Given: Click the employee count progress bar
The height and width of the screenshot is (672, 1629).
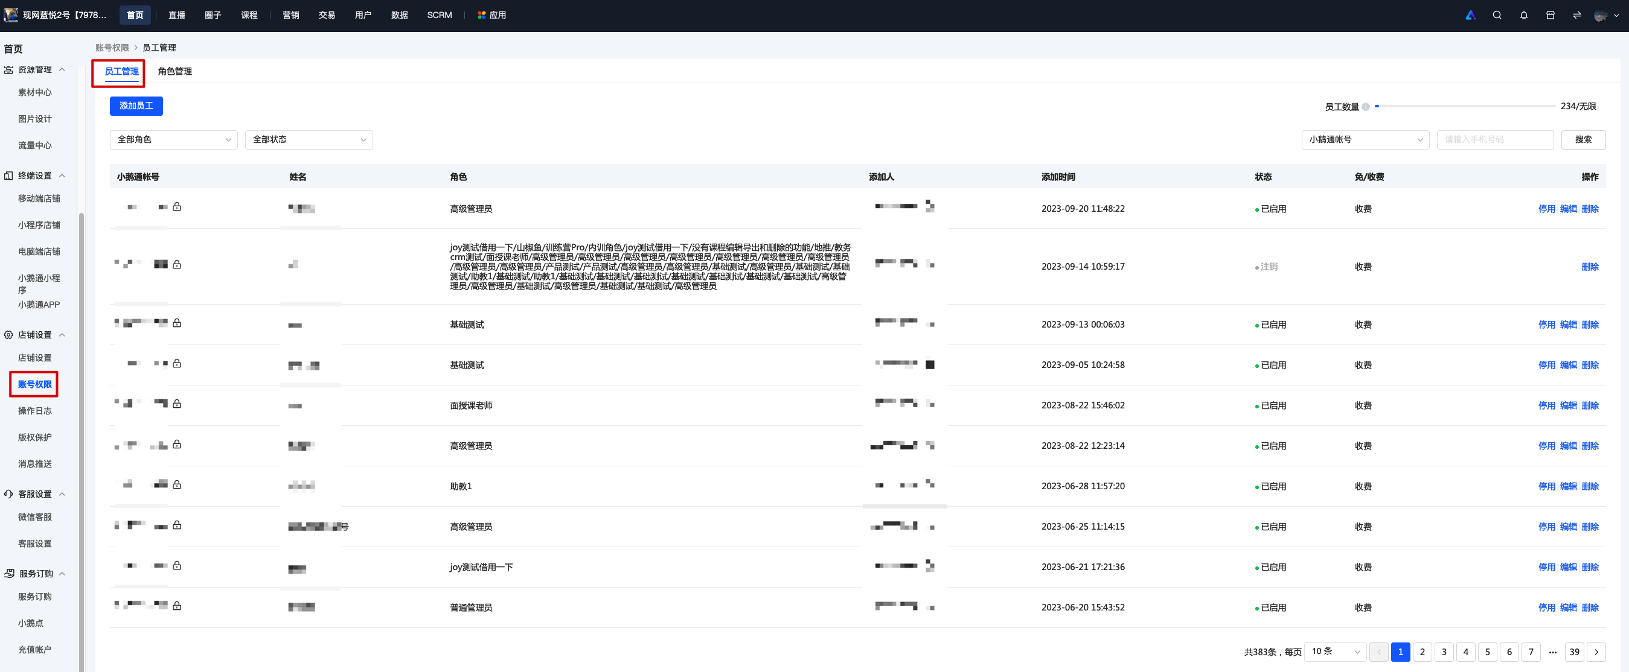Looking at the screenshot, I should [x=1465, y=106].
